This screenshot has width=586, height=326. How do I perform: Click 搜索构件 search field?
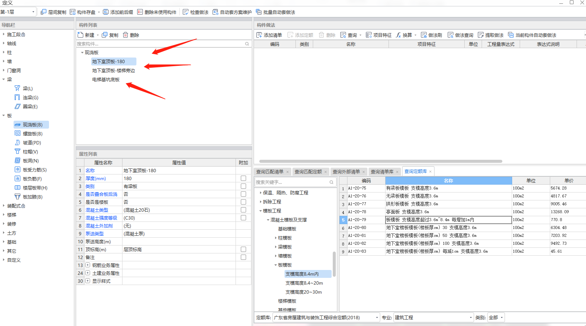click(x=164, y=44)
